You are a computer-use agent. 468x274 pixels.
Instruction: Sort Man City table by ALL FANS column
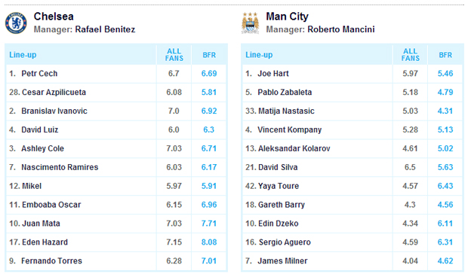410,55
